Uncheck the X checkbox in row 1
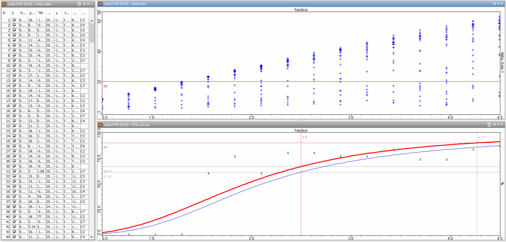The height and width of the screenshot is (242, 506). coord(14,21)
